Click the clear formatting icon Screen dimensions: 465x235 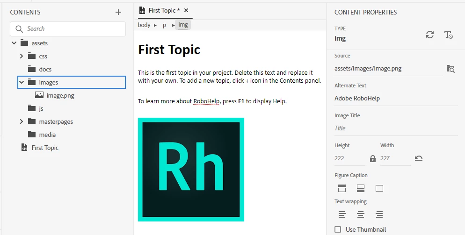click(x=448, y=35)
